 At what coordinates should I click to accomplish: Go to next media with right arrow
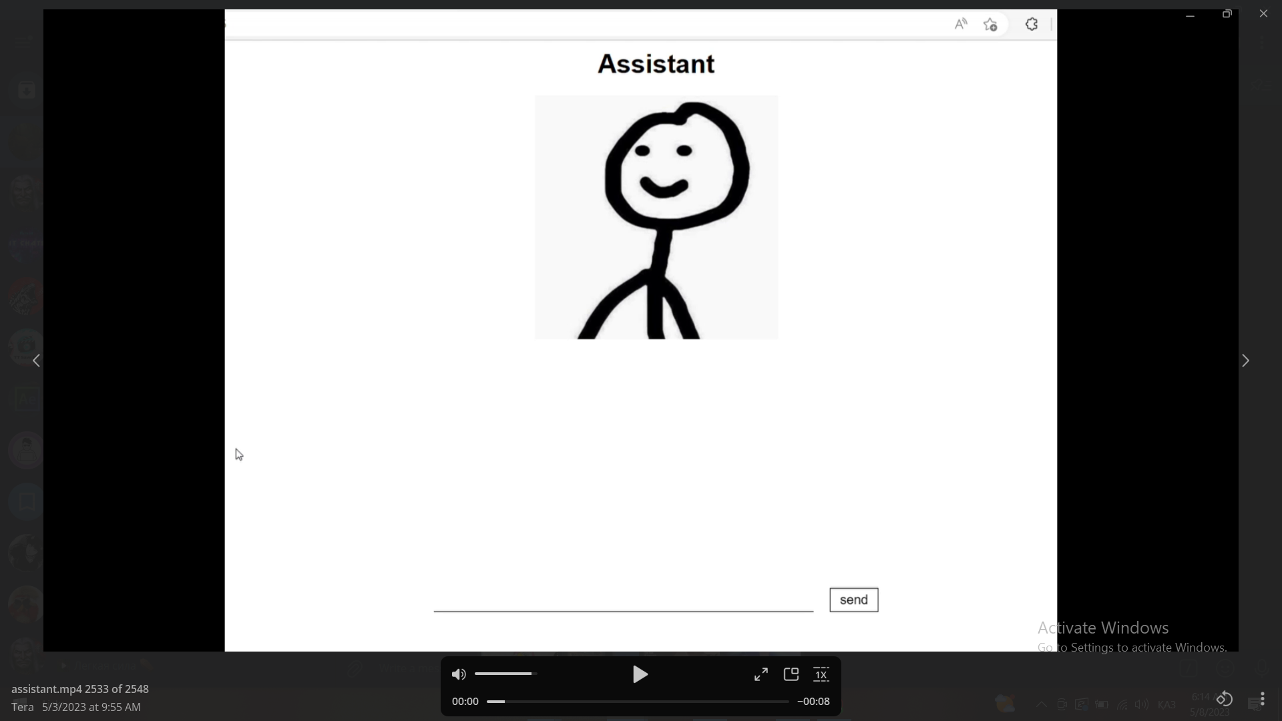point(1245,360)
